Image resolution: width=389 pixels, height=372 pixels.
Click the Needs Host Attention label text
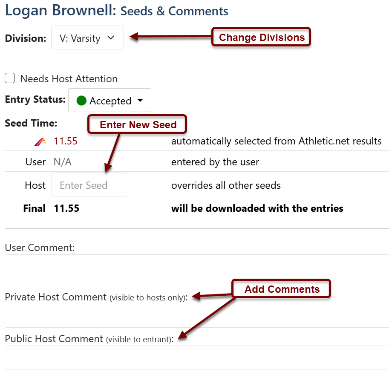click(x=69, y=79)
